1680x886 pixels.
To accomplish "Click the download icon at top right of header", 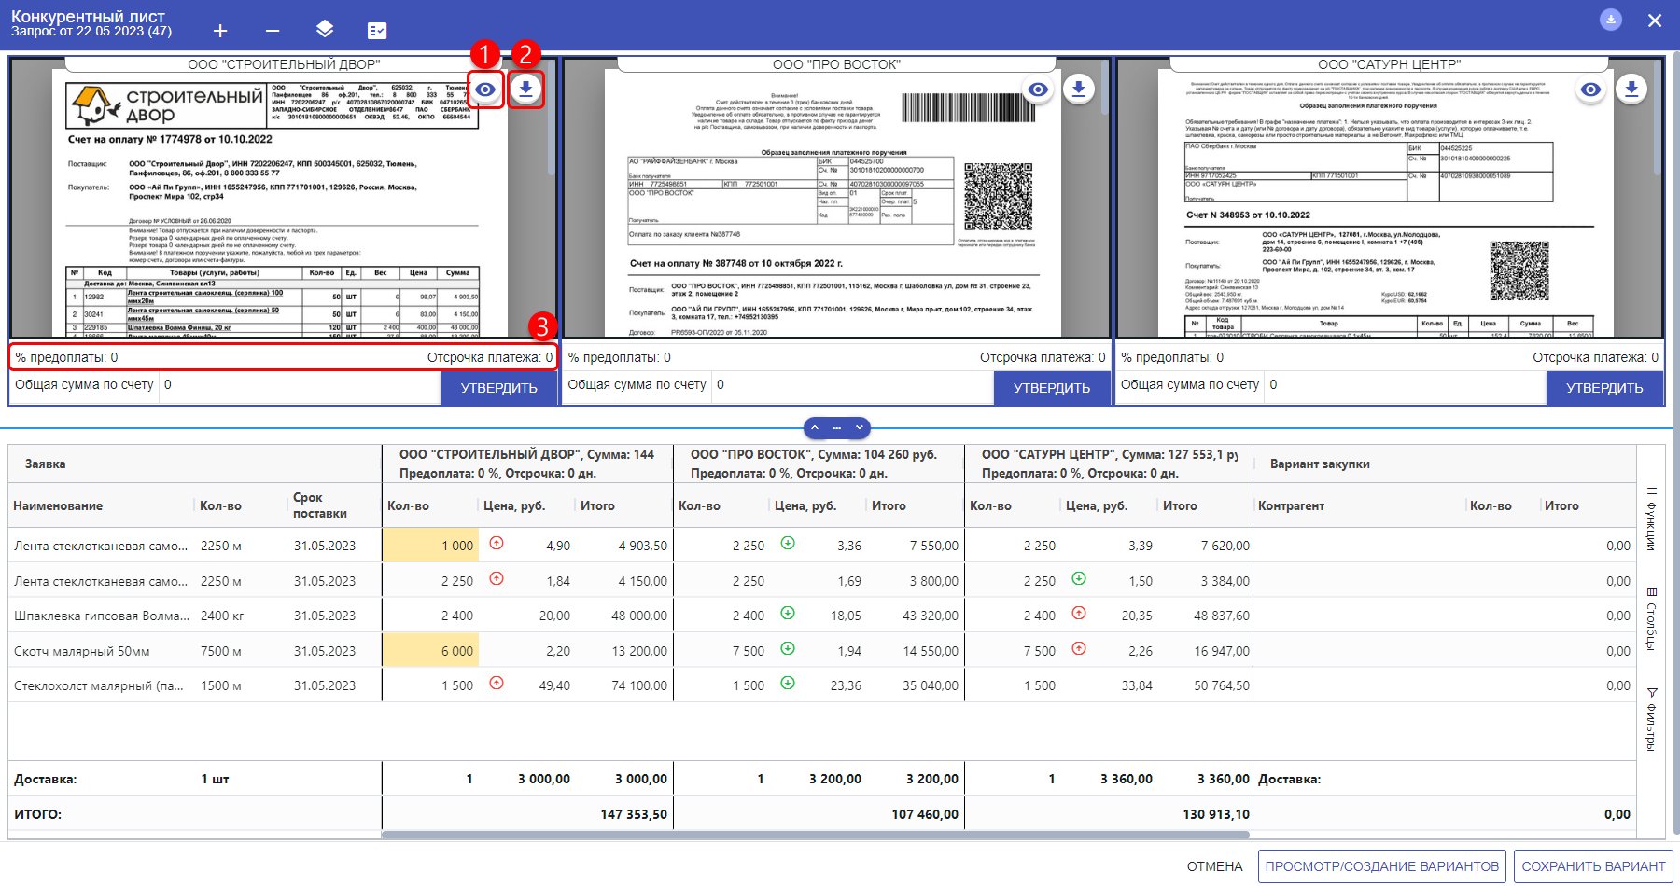I will point(1611,20).
